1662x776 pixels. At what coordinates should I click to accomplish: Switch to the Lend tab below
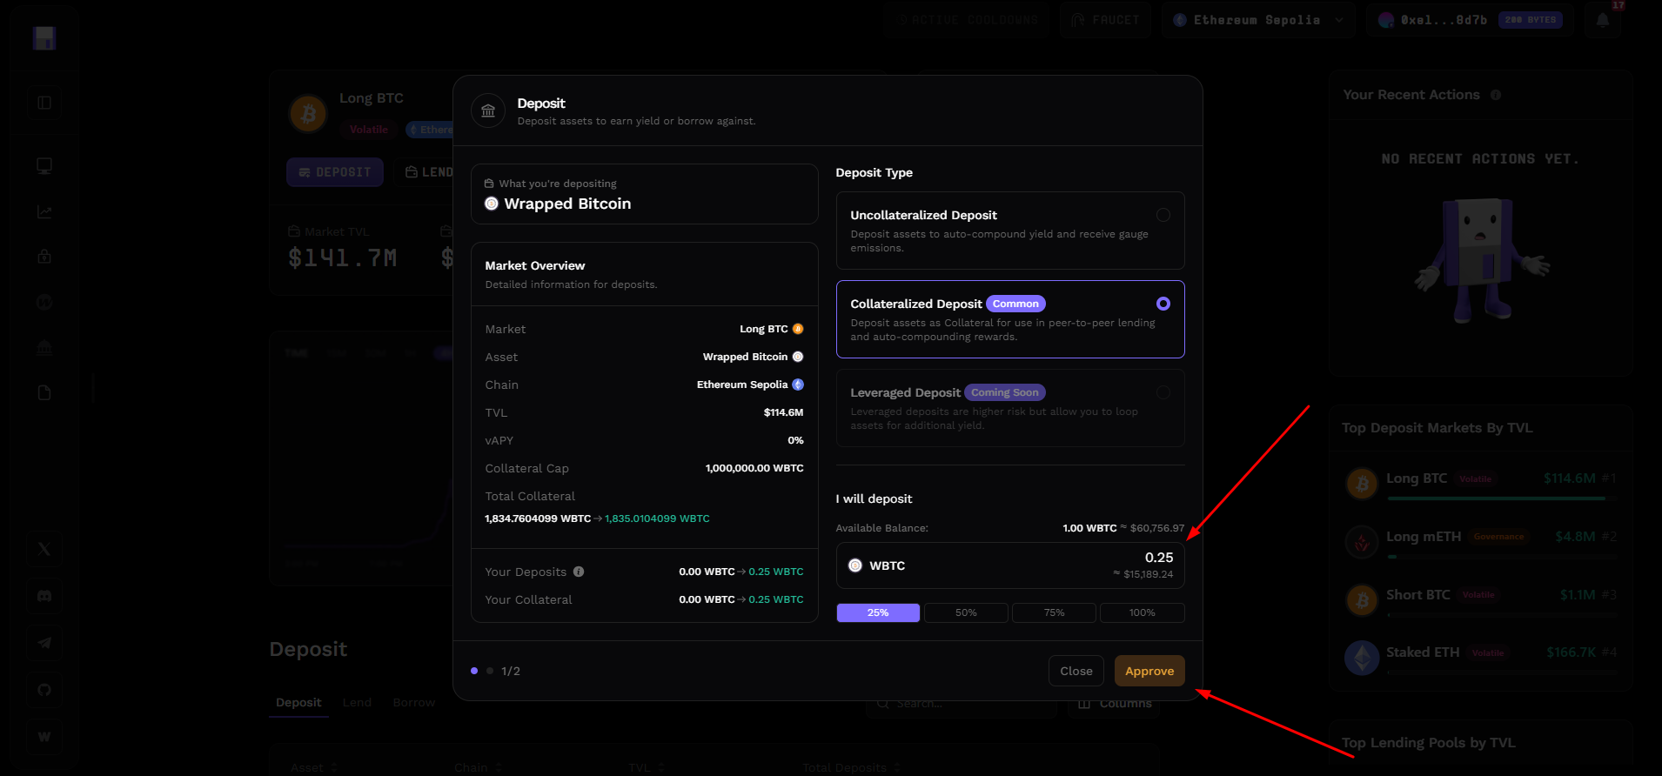click(357, 703)
